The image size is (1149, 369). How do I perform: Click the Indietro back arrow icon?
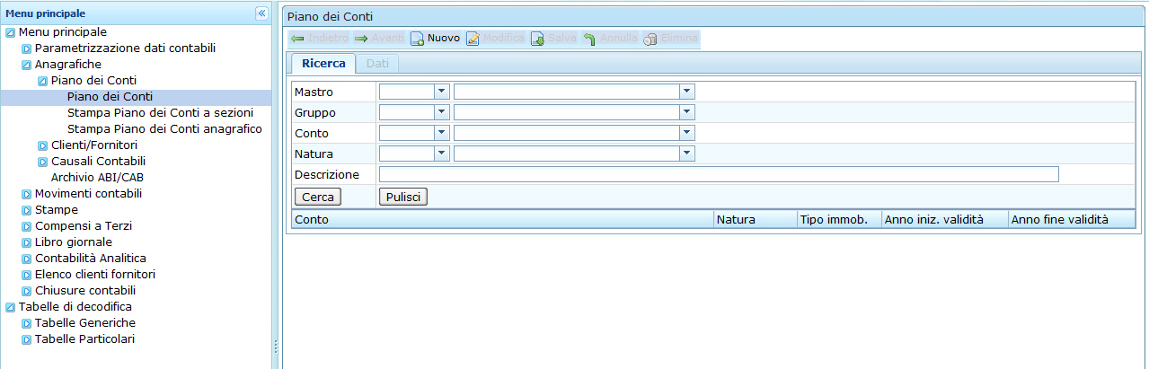pos(297,39)
